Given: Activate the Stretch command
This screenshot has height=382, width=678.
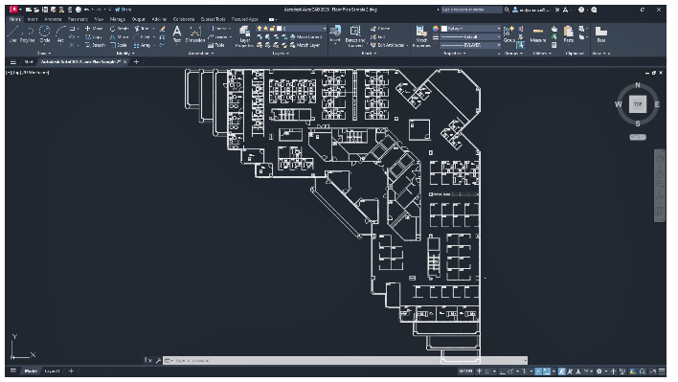Looking at the screenshot, I should (x=95, y=45).
